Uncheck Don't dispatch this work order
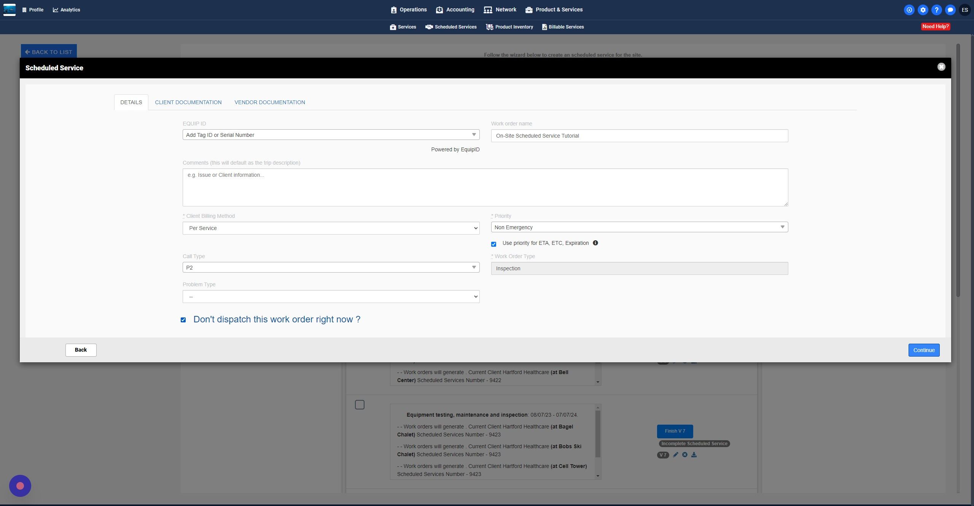Viewport: 974px width, 506px height. 183,320
